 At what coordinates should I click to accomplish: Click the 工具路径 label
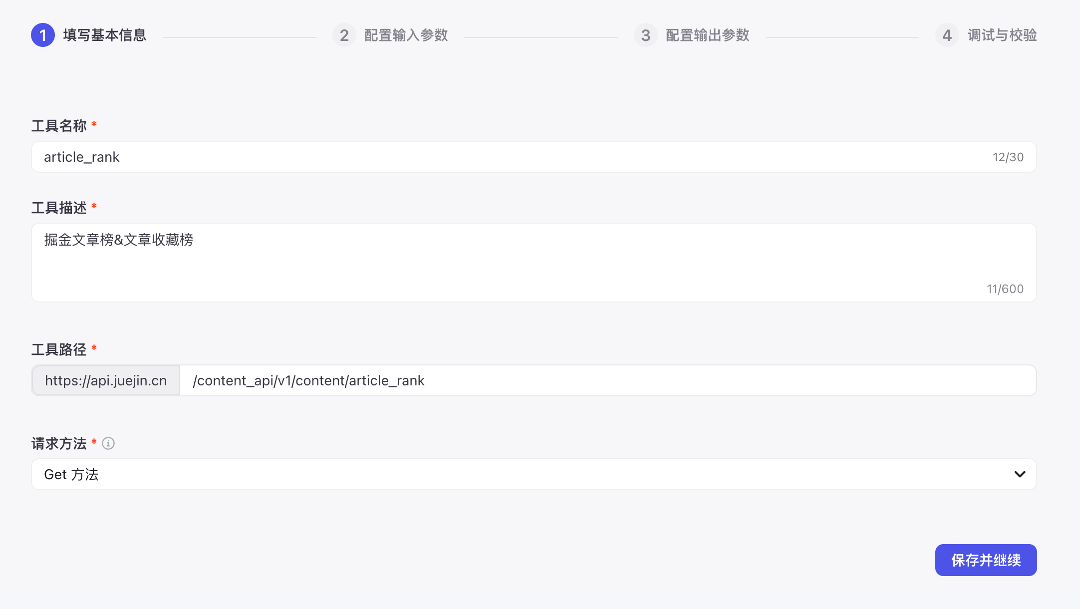(x=59, y=349)
